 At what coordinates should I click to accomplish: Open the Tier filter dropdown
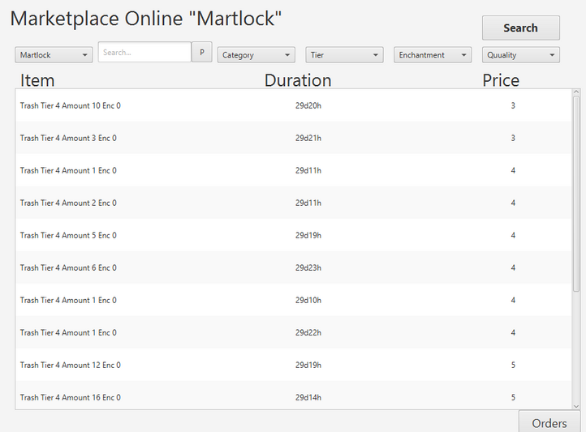click(345, 55)
